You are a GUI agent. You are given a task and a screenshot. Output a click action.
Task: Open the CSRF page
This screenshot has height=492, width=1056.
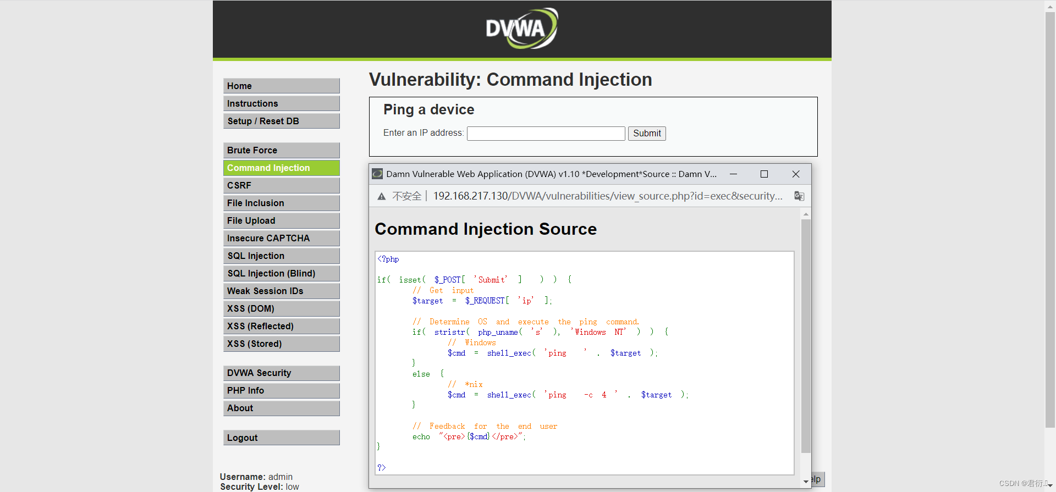coord(282,185)
